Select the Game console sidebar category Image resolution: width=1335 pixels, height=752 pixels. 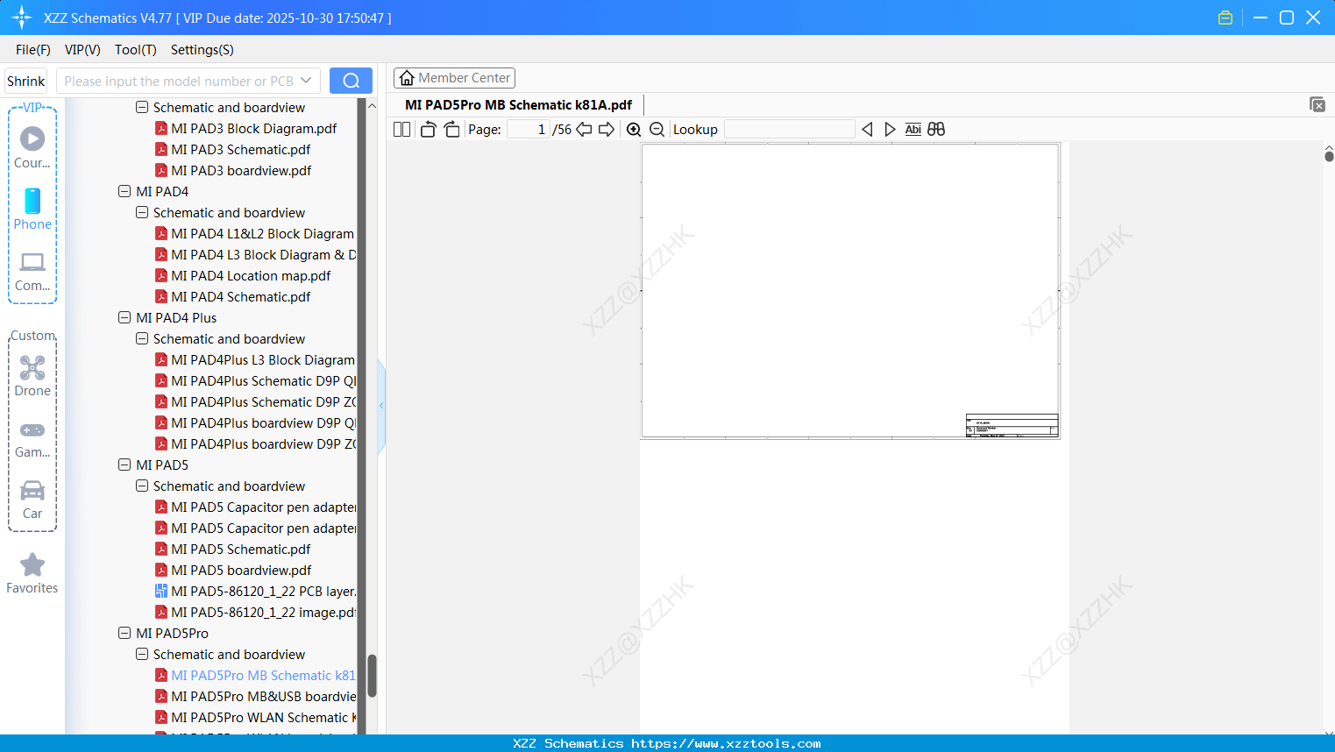click(x=32, y=438)
